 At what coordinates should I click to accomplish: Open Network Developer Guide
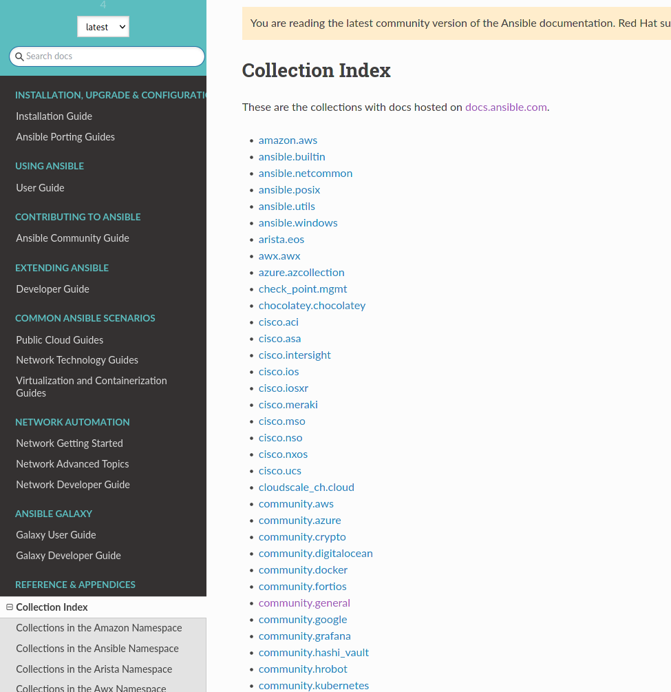[73, 485]
